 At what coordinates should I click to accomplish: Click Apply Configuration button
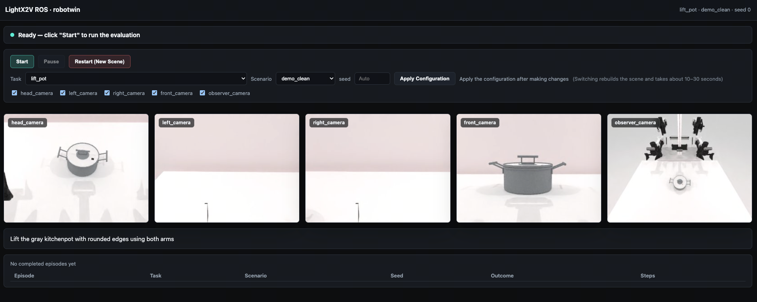point(425,78)
